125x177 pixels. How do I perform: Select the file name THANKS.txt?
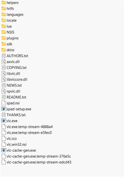(16, 115)
